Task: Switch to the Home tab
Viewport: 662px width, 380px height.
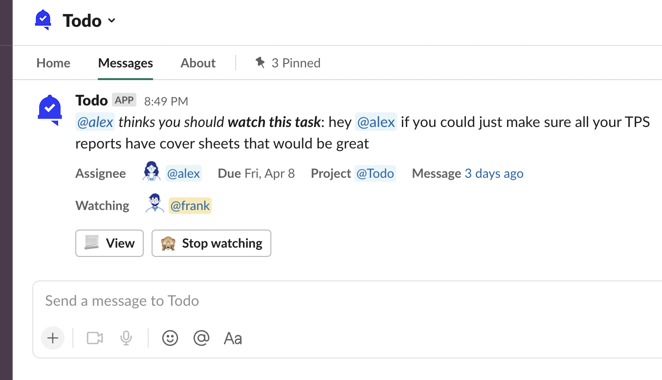Action: pos(53,63)
